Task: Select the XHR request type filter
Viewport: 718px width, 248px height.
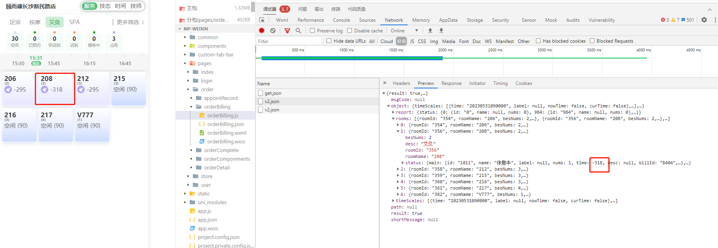Action: (401, 41)
